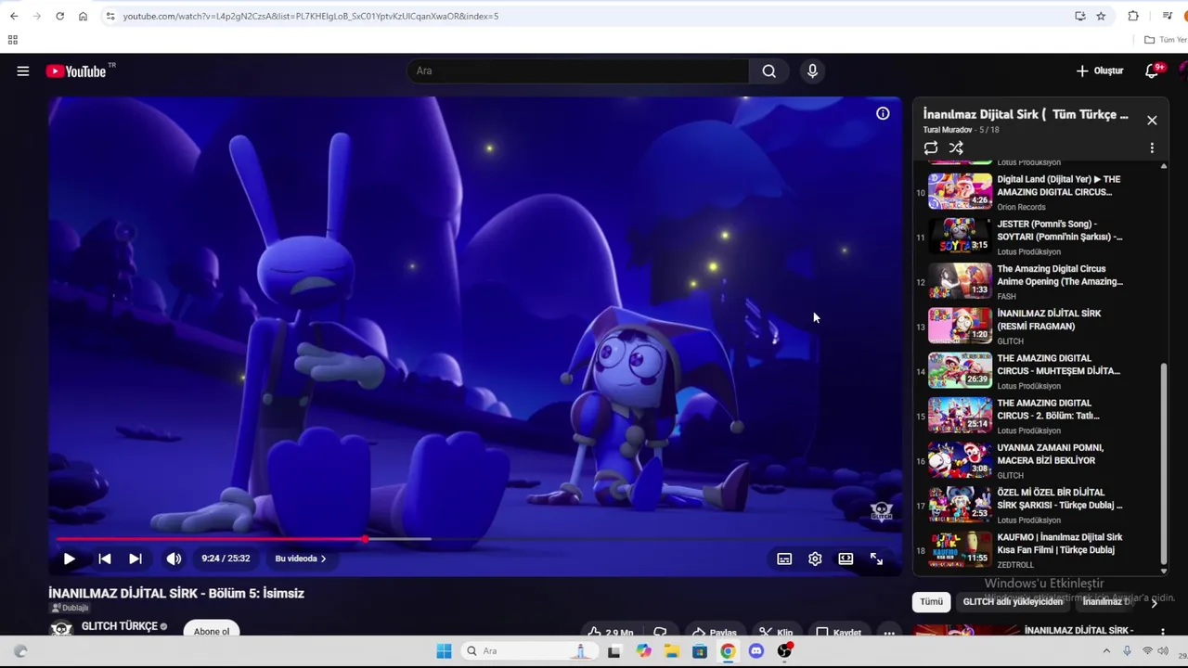
Task: Open the video info card icon
Action: [x=883, y=113]
